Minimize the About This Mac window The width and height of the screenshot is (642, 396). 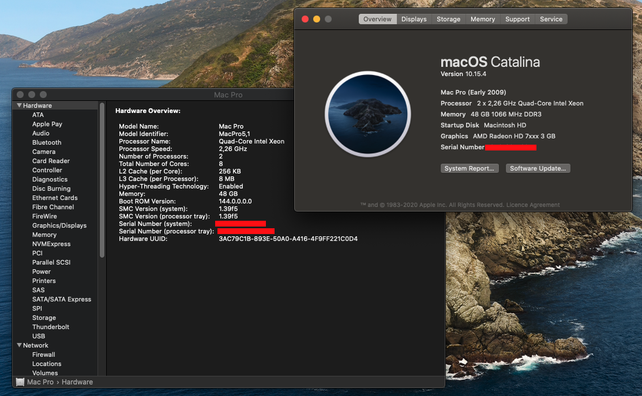point(317,19)
